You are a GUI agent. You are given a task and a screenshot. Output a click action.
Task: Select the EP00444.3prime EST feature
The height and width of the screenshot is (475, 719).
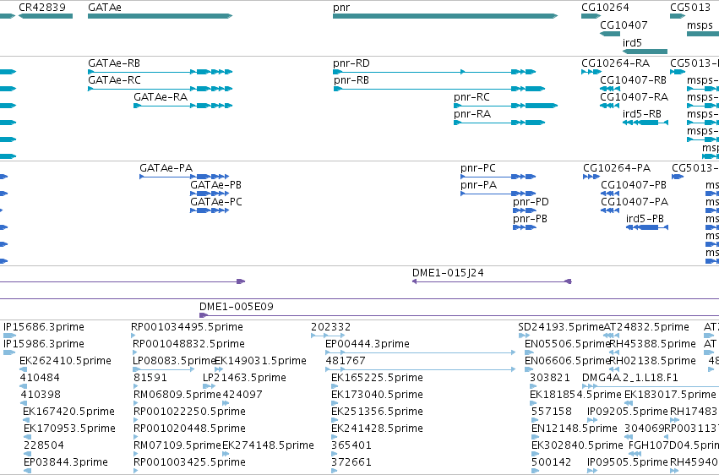[x=420, y=352]
